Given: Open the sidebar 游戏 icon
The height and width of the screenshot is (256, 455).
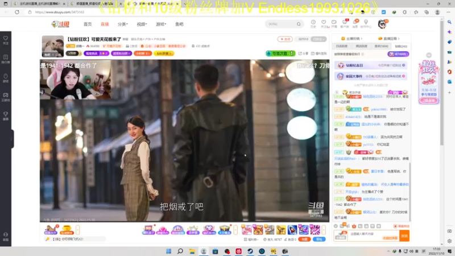Looking at the screenshot, I should (6, 78).
